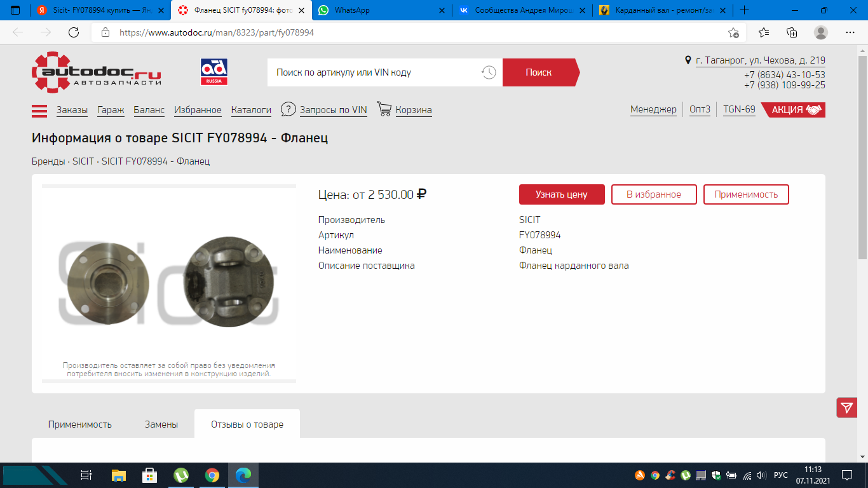Open Chrome from taskbar
The height and width of the screenshot is (488, 868).
pyautogui.click(x=212, y=475)
